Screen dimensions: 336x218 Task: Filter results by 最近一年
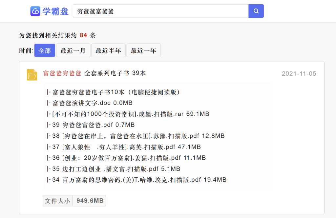click(x=143, y=50)
